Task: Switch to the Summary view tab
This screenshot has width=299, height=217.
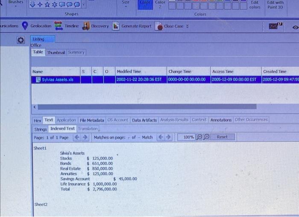Action: point(76,52)
